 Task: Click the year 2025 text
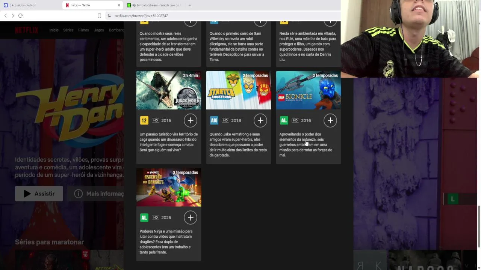(166, 217)
